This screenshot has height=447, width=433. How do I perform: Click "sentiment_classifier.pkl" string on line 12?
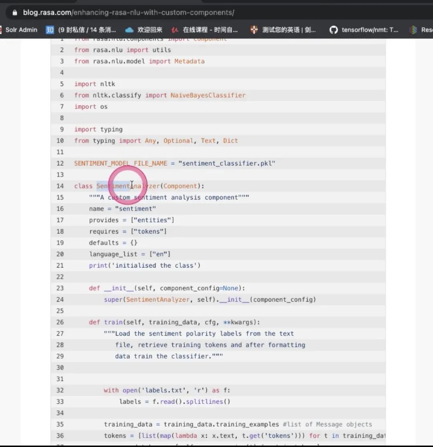point(227,163)
